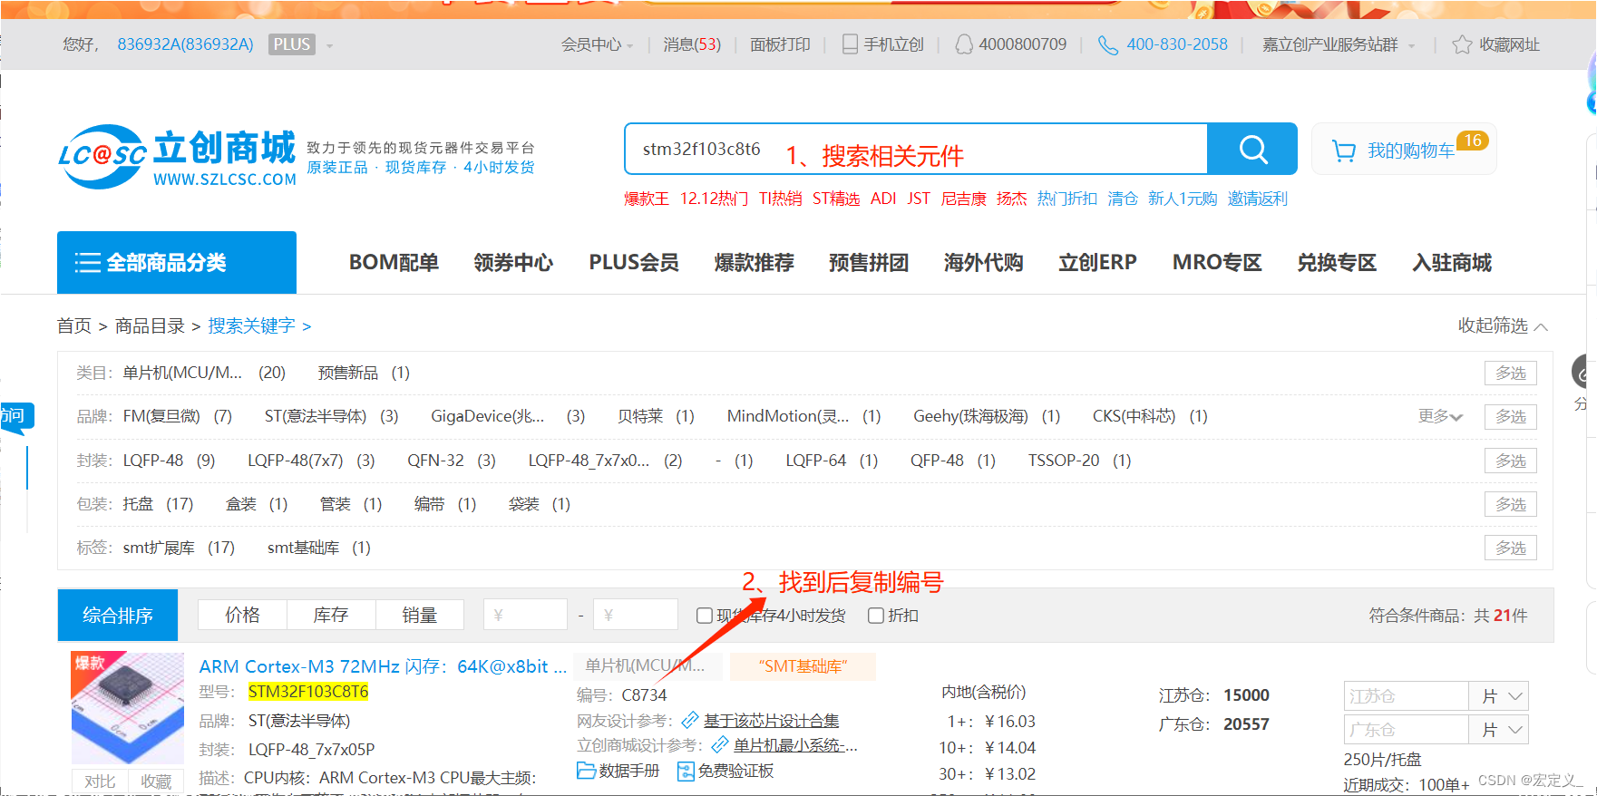Sort results by 价格

pos(242,615)
